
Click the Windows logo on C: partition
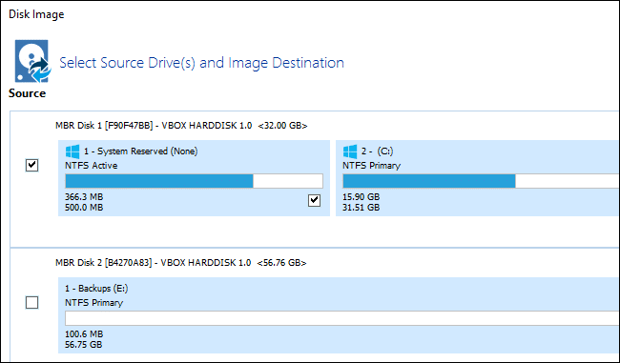(350, 151)
